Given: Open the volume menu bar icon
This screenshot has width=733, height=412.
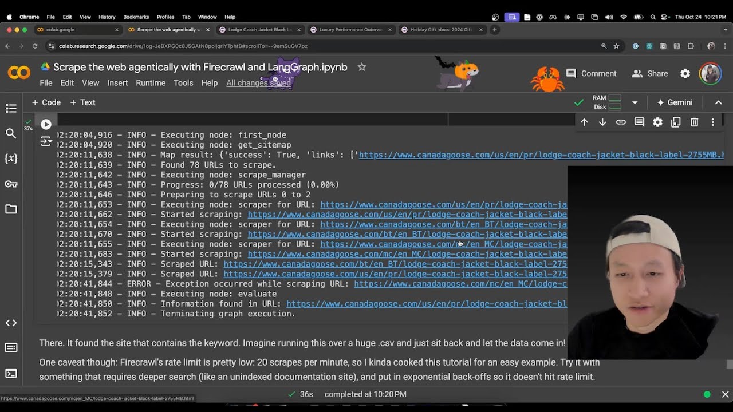Looking at the screenshot, I should click(609, 17).
